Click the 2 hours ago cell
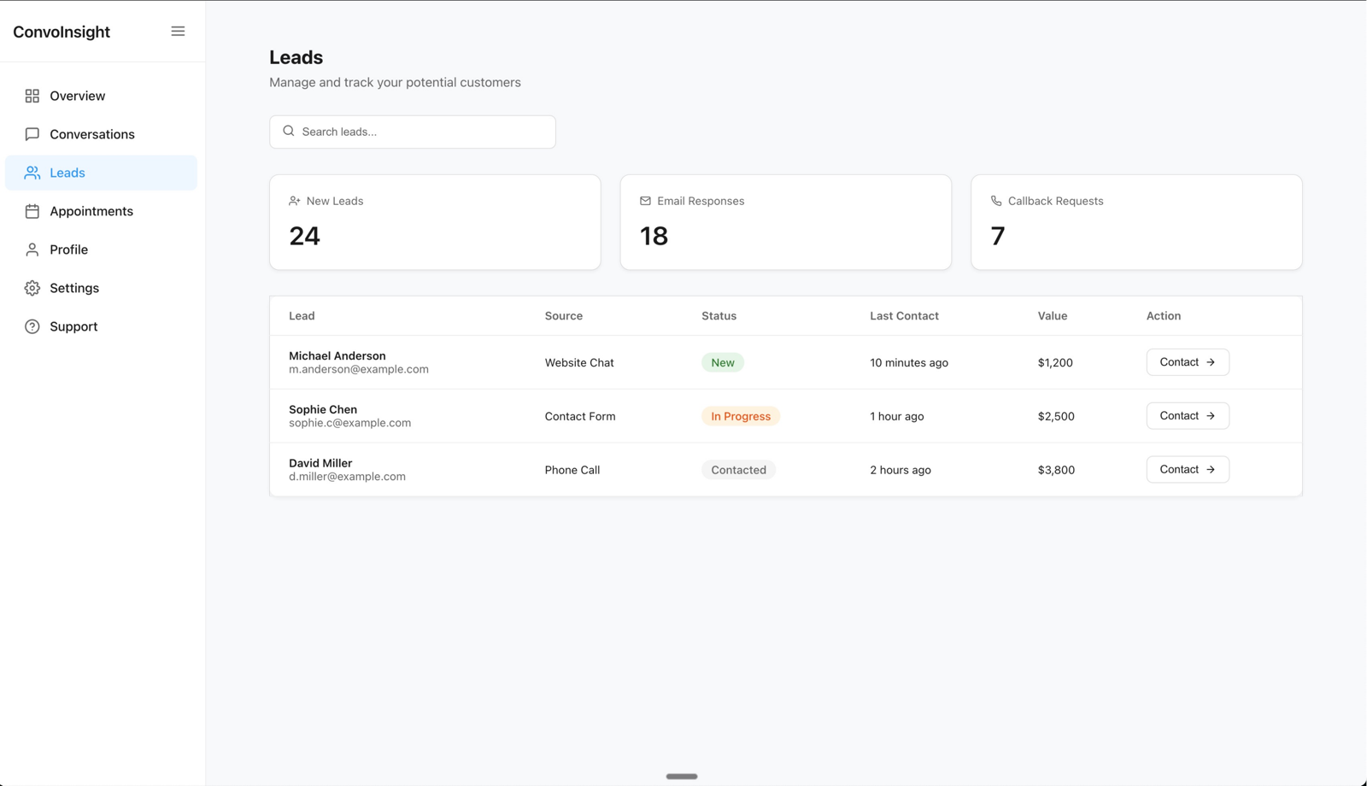Viewport: 1367px width, 786px height. click(x=901, y=470)
